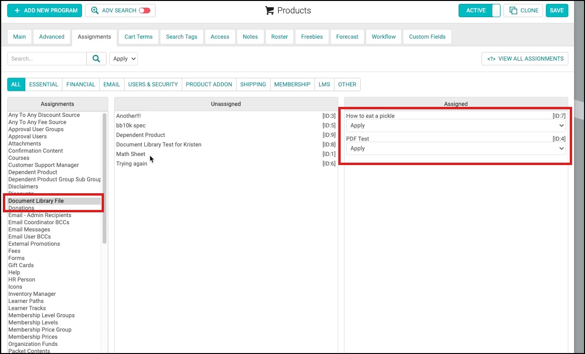
Task: Select Learner Paths assignment
Action: (26, 301)
